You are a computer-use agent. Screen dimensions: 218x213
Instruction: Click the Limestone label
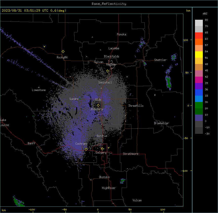pyautogui.click(x=39, y=90)
